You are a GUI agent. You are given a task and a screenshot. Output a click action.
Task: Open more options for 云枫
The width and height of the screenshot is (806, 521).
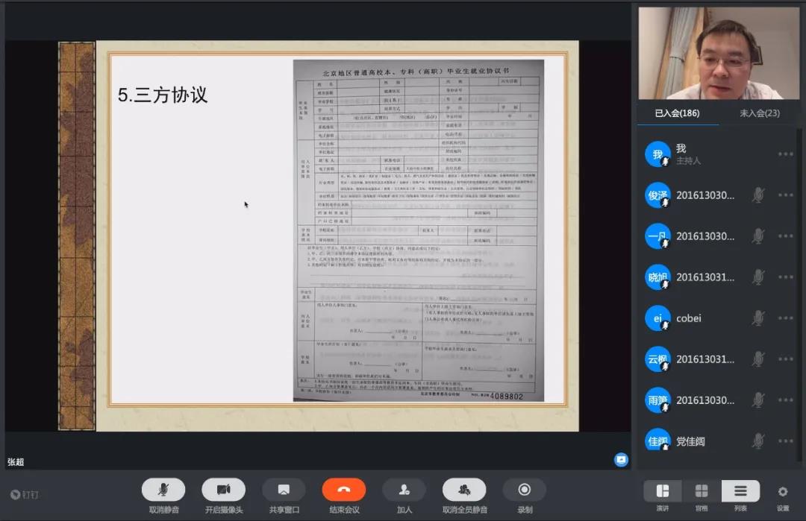point(785,359)
